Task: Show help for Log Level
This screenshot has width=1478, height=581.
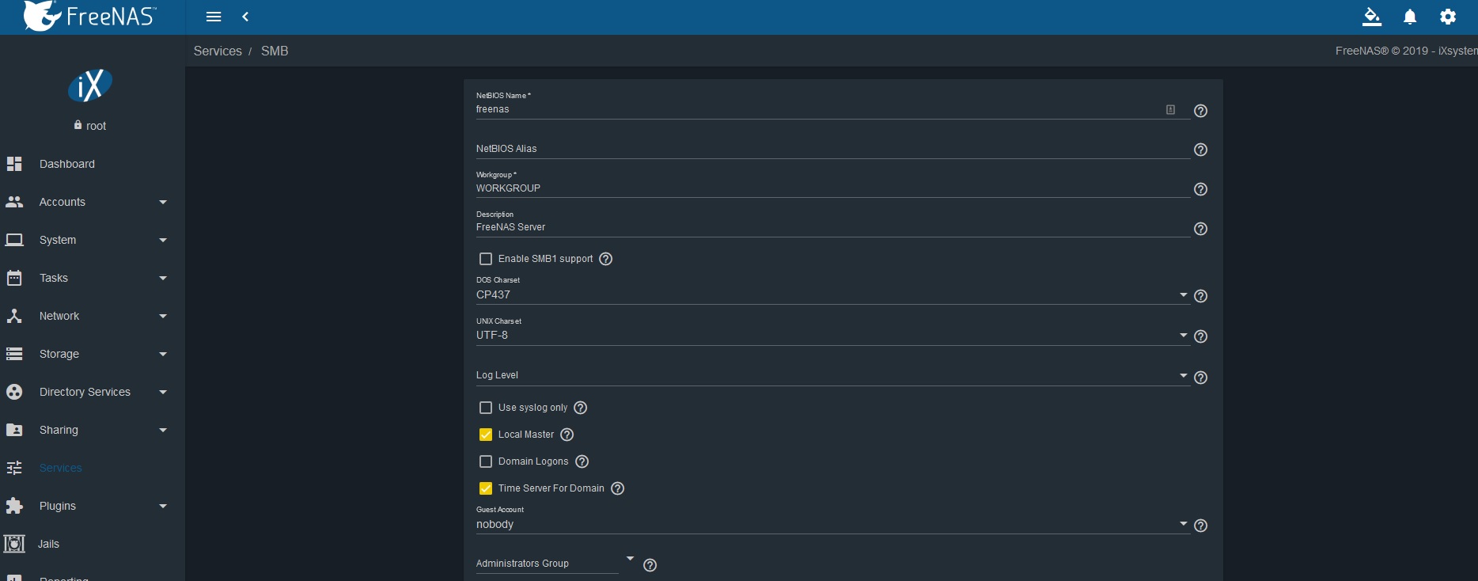Action: coord(1200,378)
